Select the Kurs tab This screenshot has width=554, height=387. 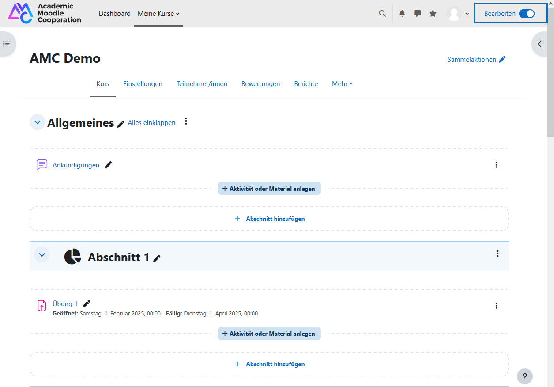pos(103,84)
